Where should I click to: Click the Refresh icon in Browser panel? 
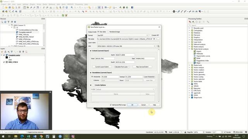click(5, 22)
